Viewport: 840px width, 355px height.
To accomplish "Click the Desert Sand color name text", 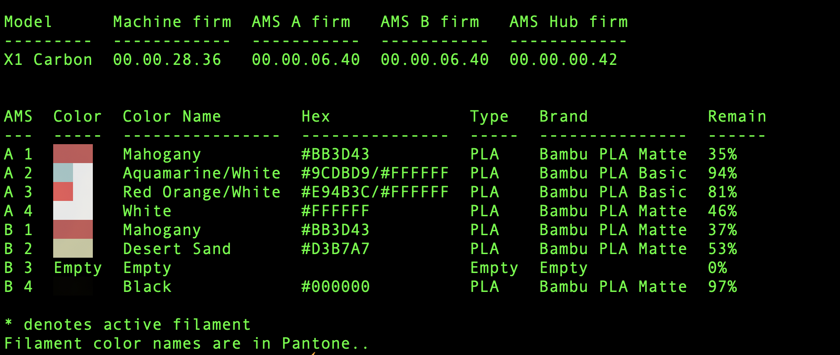I will [x=177, y=249].
